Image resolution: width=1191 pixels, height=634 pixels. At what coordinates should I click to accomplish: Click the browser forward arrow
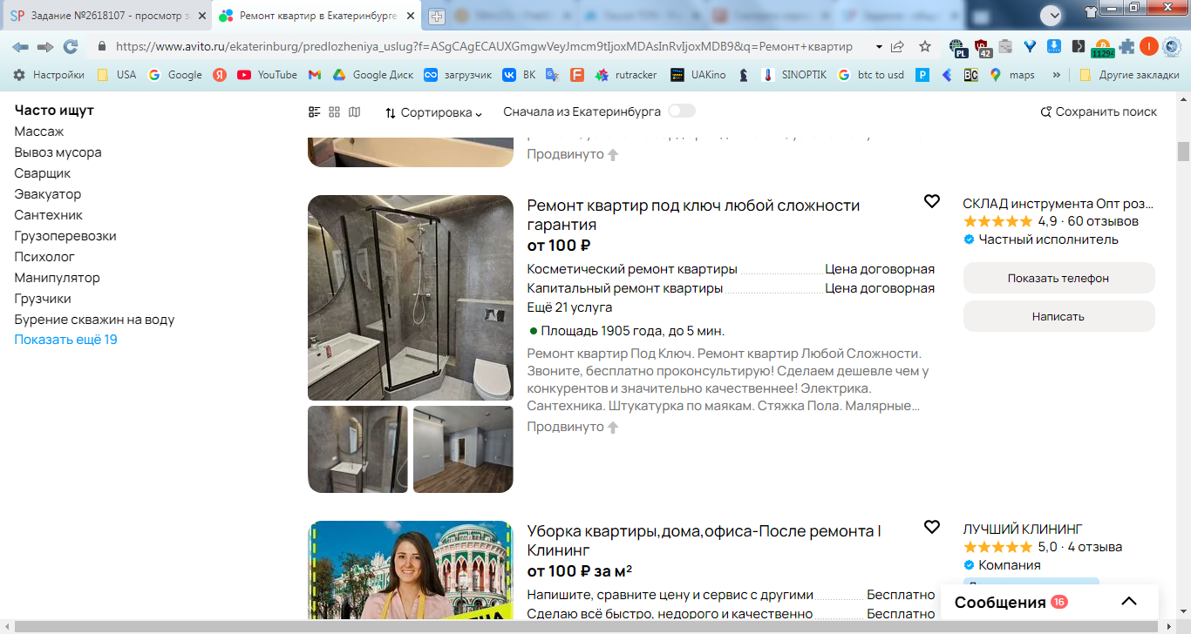coord(45,47)
